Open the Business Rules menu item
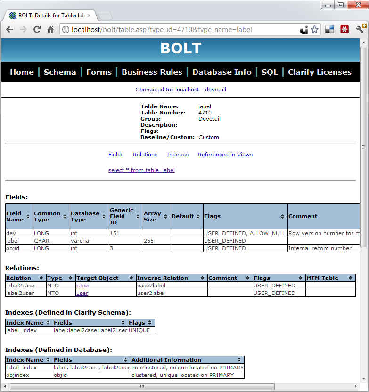 tap(152, 72)
